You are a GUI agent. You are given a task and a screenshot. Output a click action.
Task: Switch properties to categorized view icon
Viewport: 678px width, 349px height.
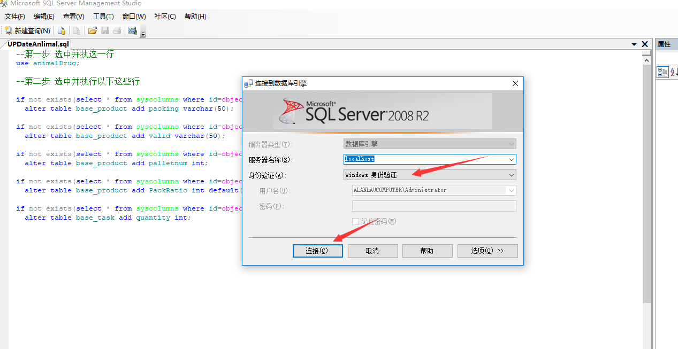[662, 72]
